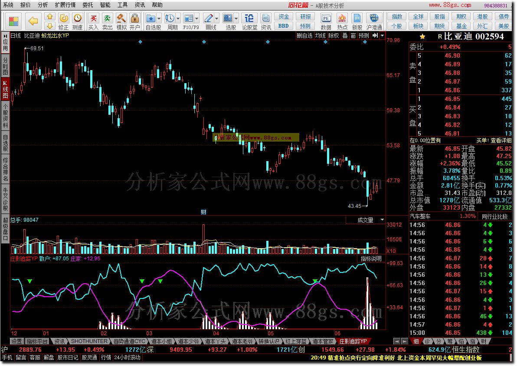Expand the F10/F9 dropdown arrow
This screenshot has height=366, width=517.
coord(197,18)
